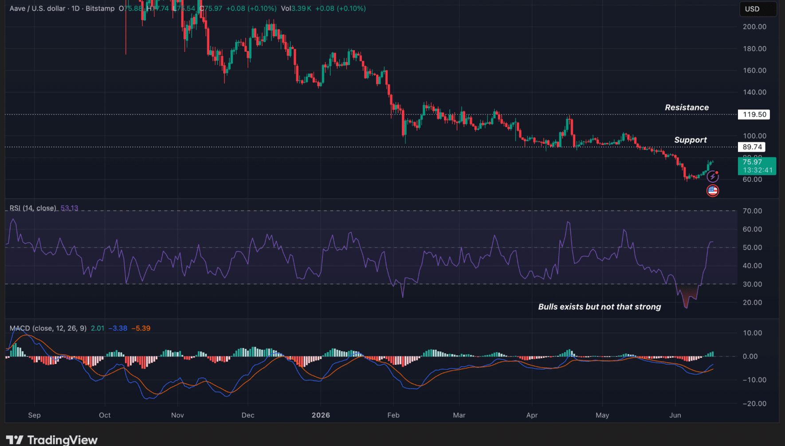
Task: Click the Dec label on time axis
Action: (248, 415)
